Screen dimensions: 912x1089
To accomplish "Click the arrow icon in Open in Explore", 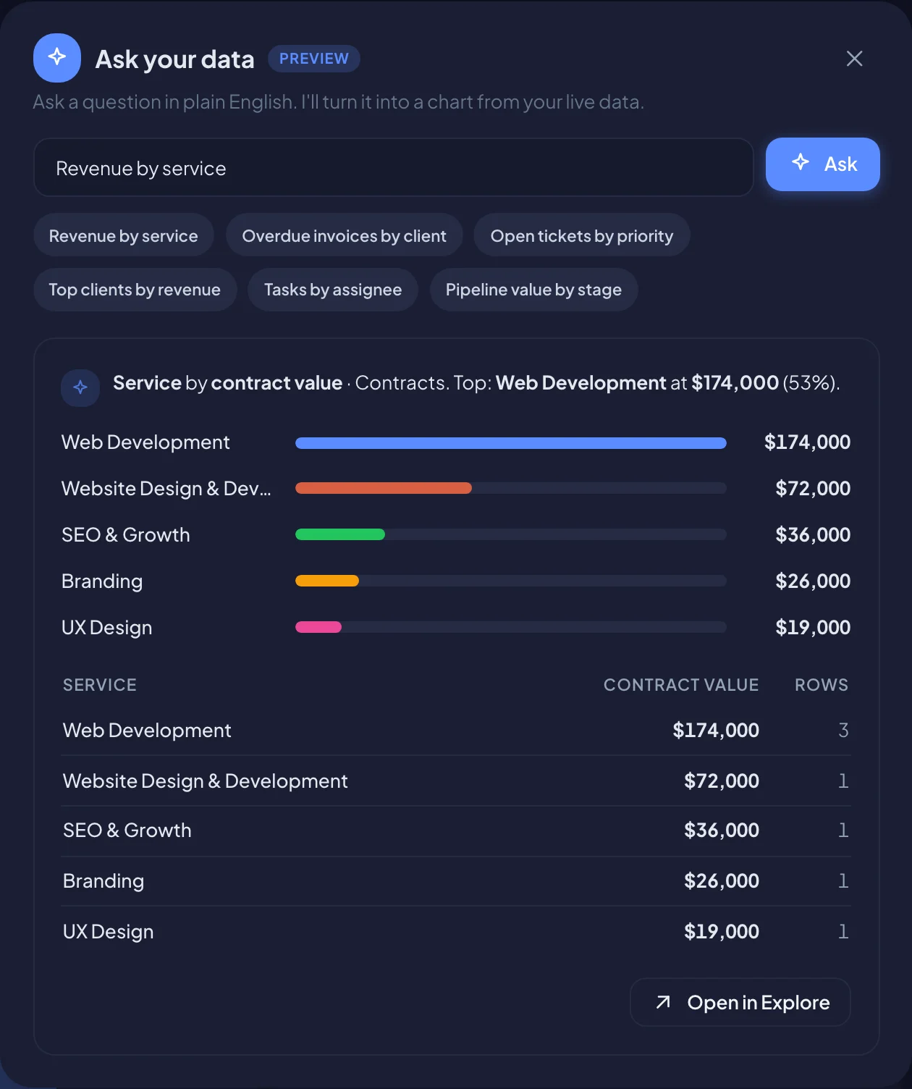I will [x=663, y=1002].
